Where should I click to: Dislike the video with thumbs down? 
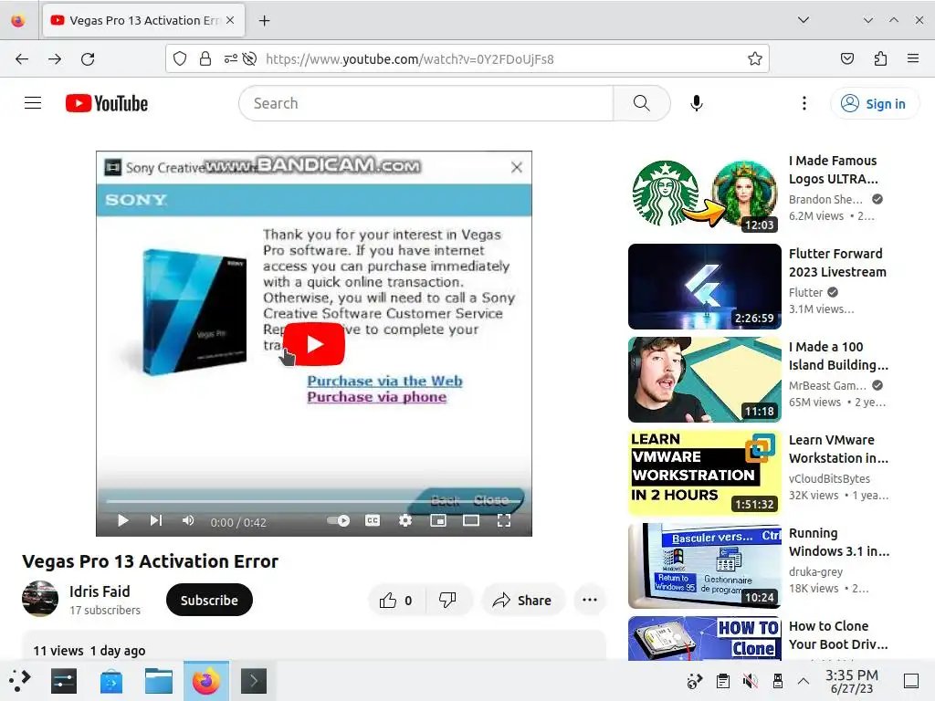tap(447, 601)
